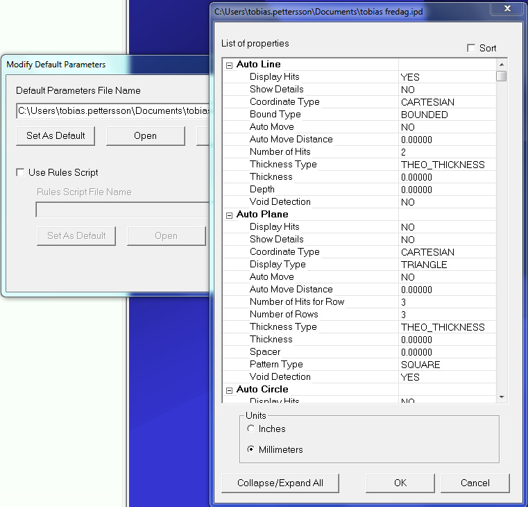528x507 pixels.
Task: Select Auto Line Number of Hits value
Action: pyautogui.click(x=448, y=152)
